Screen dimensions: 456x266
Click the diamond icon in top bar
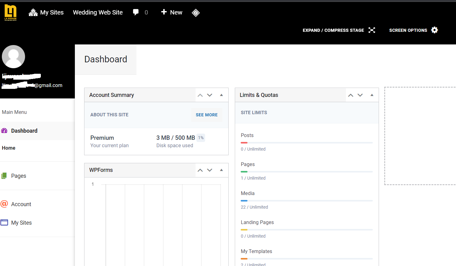pyautogui.click(x=196, y=13)
